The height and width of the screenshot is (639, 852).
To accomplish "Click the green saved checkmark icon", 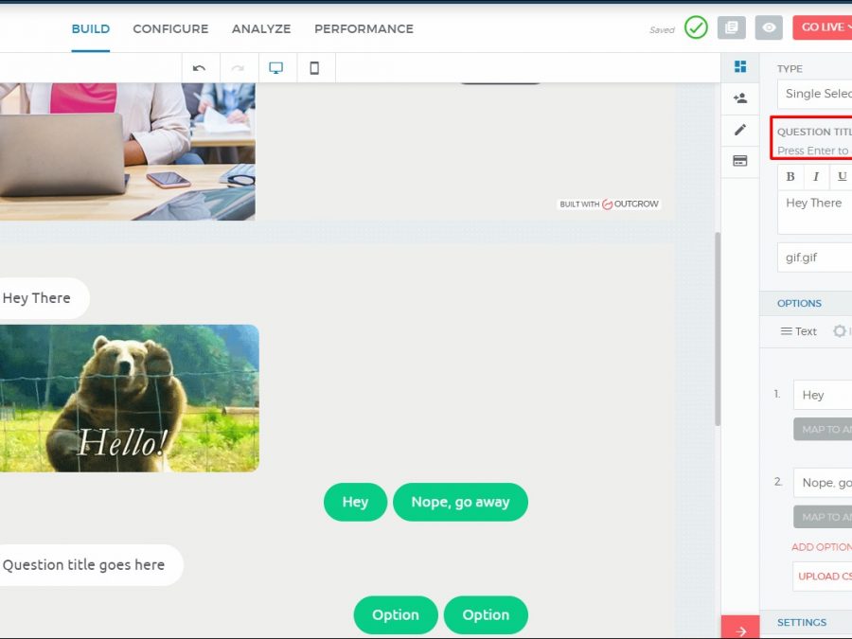I will point(696,27).
